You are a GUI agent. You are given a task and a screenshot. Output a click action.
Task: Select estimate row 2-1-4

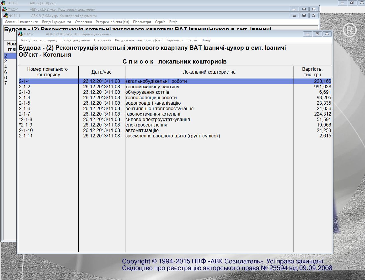175,97
